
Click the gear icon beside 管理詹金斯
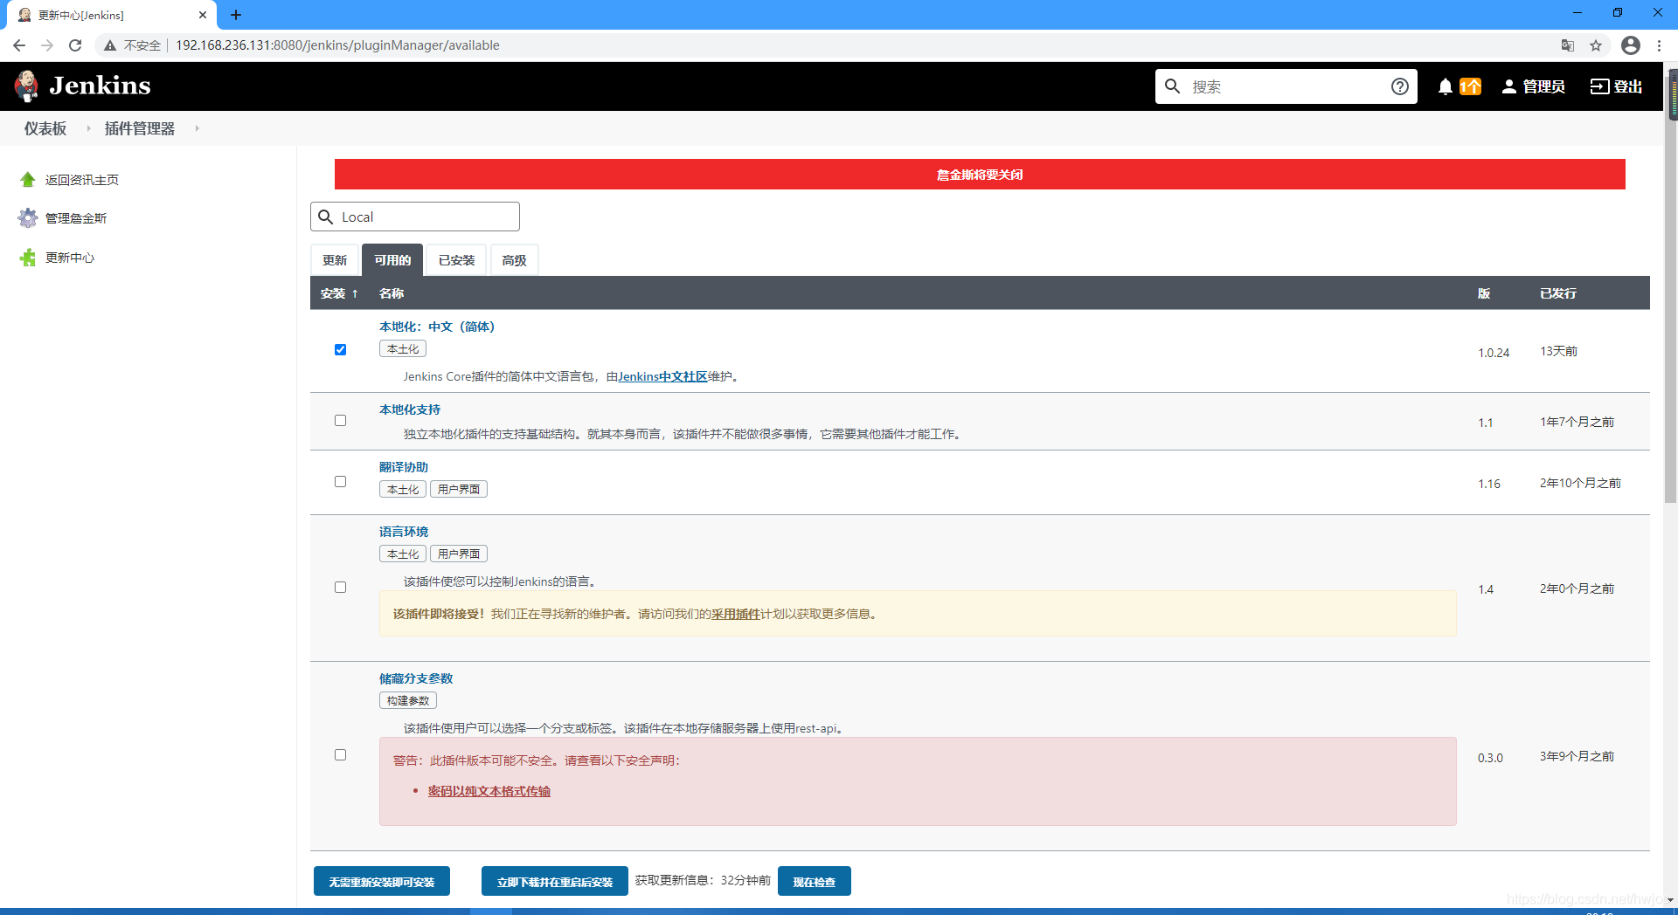click(28, 218)
